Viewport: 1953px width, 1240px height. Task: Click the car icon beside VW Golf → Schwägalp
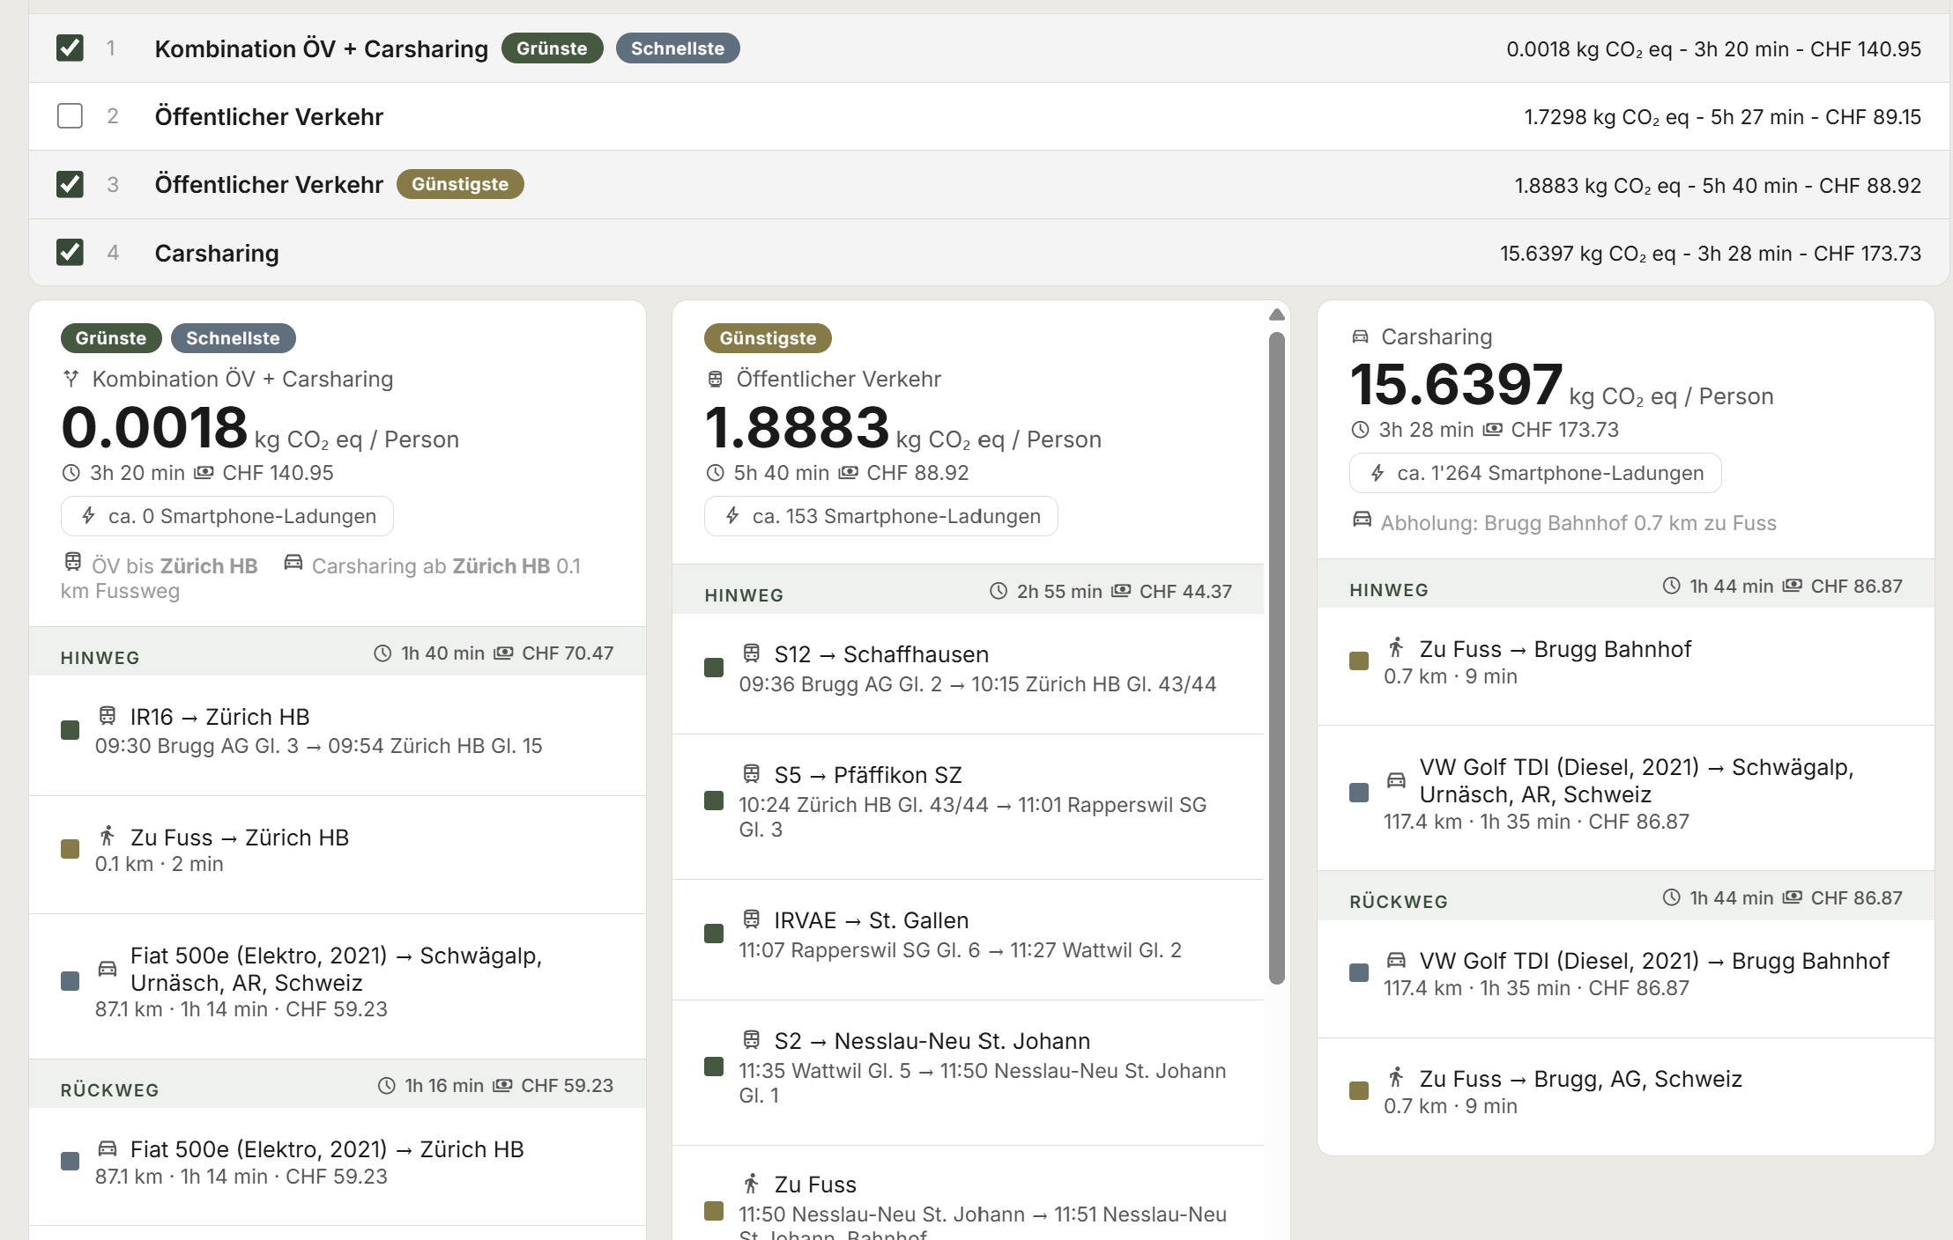1396,779
